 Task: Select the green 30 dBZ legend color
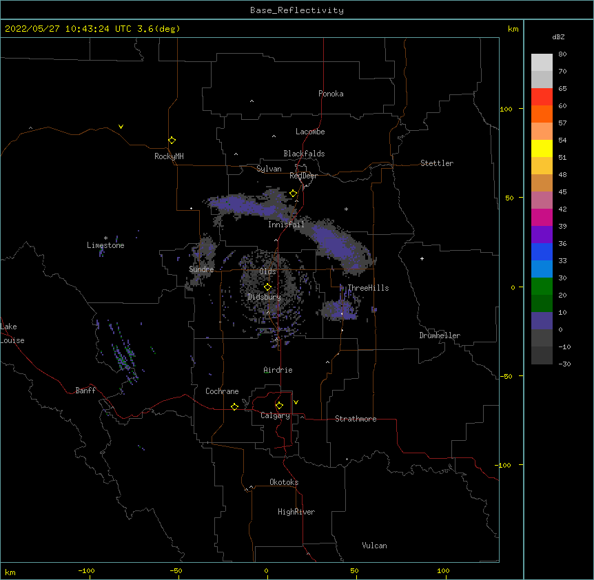pos(542,287)
